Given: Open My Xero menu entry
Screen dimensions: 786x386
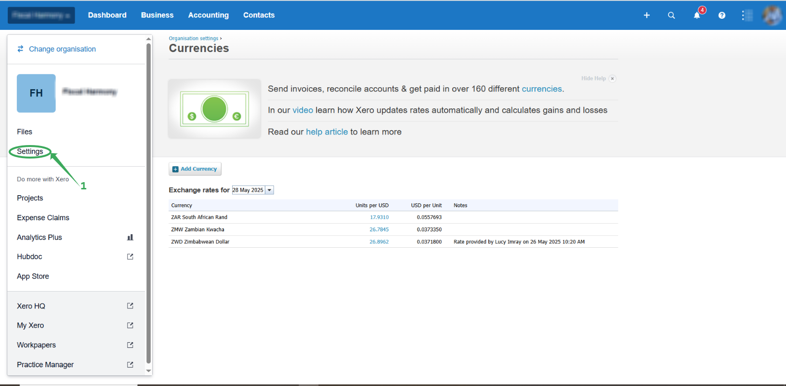Looking at the screenshot, I should pyautogui.click(x=30, y=326).
